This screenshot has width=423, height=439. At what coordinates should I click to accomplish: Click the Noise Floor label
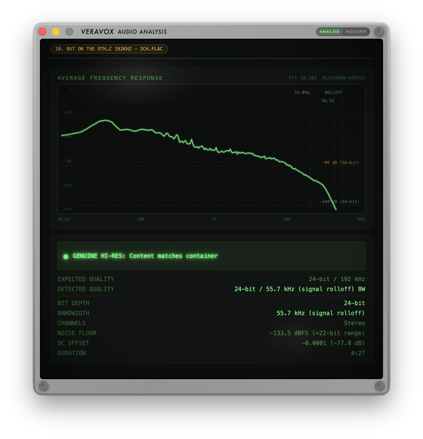point(77,333)
